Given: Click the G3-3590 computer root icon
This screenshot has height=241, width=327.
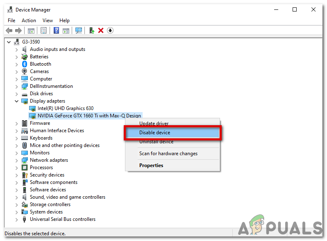Looking at the screenshot, I should pos(17,42).
